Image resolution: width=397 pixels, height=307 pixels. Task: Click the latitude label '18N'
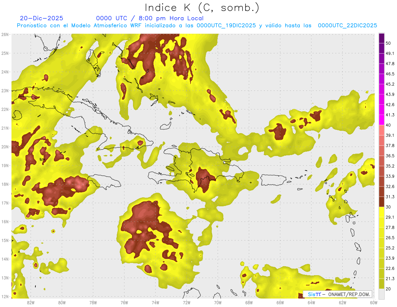click(x=5, y=184)
